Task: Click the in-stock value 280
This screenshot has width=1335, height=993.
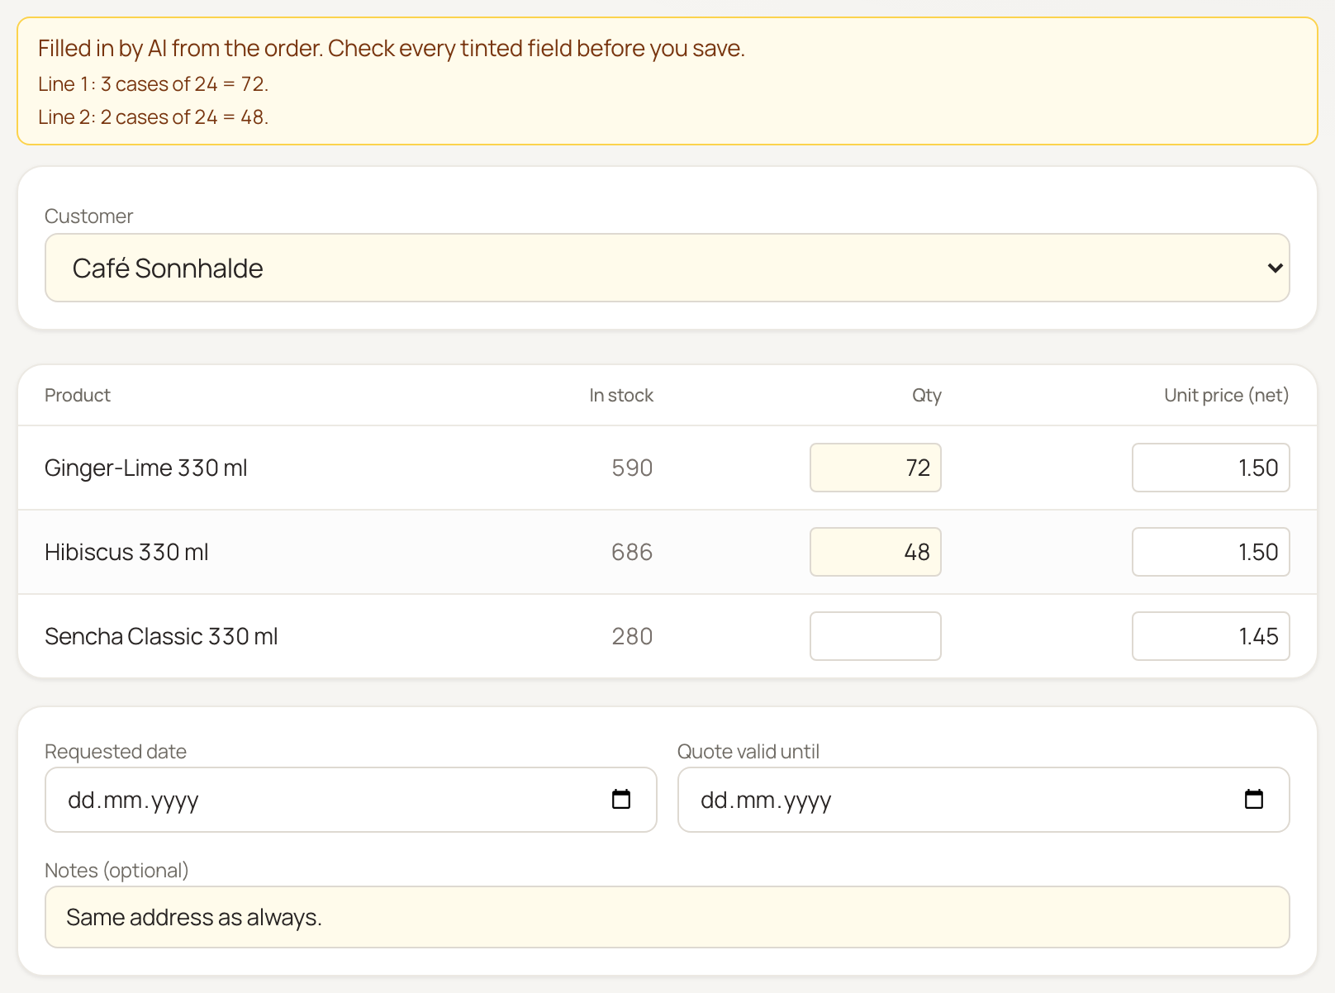Action: pos(632,636)
